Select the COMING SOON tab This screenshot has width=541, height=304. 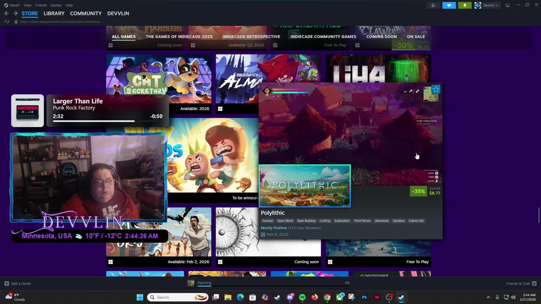point(381,36)
